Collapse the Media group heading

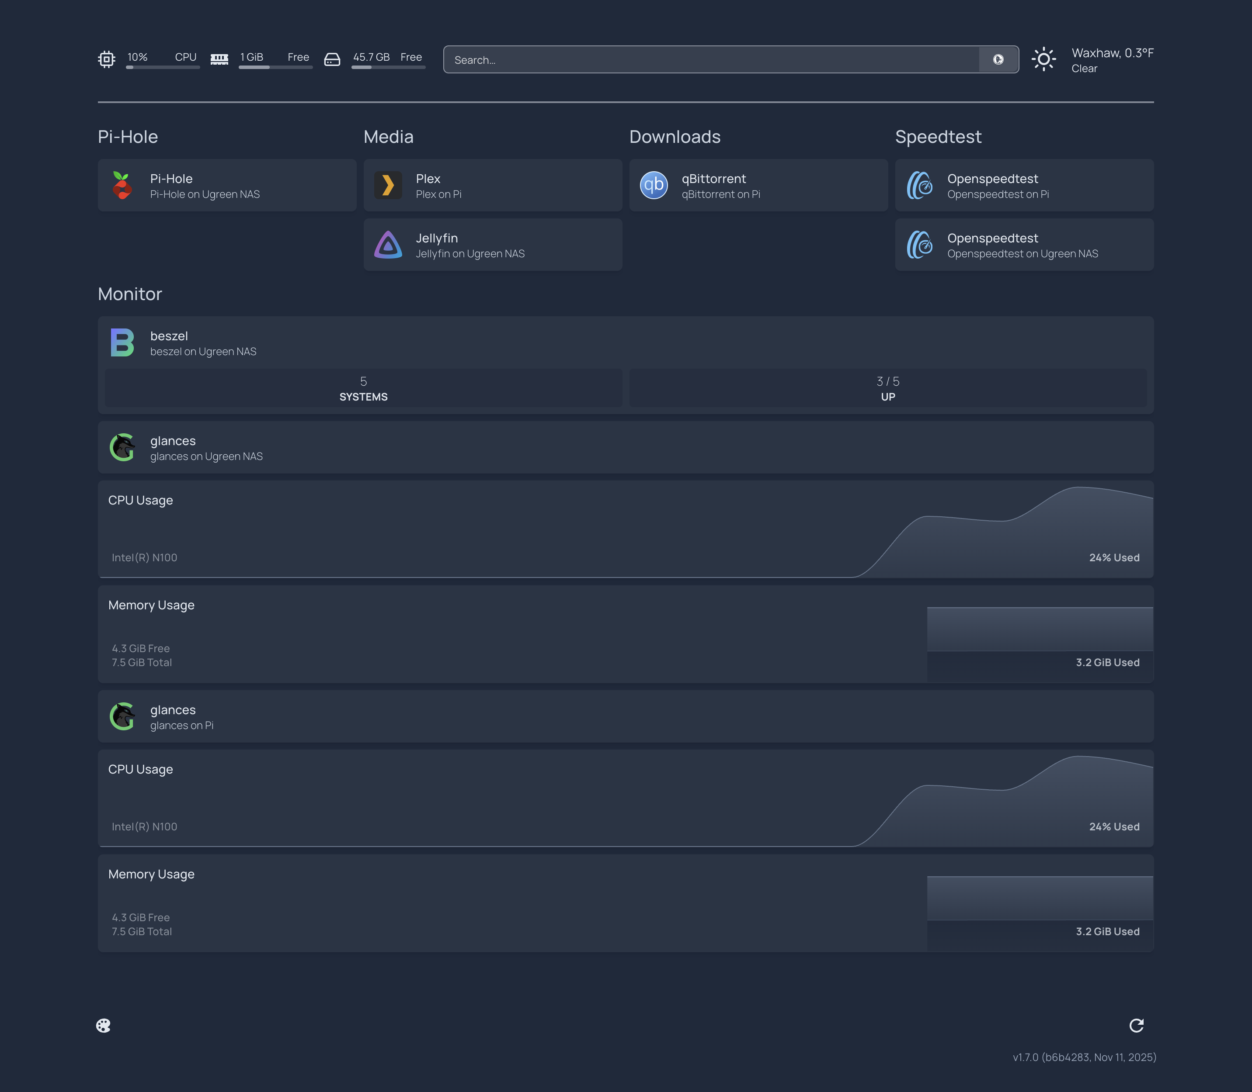pos(389,136)
